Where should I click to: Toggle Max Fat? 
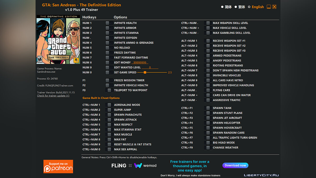[x=109, y=139]
